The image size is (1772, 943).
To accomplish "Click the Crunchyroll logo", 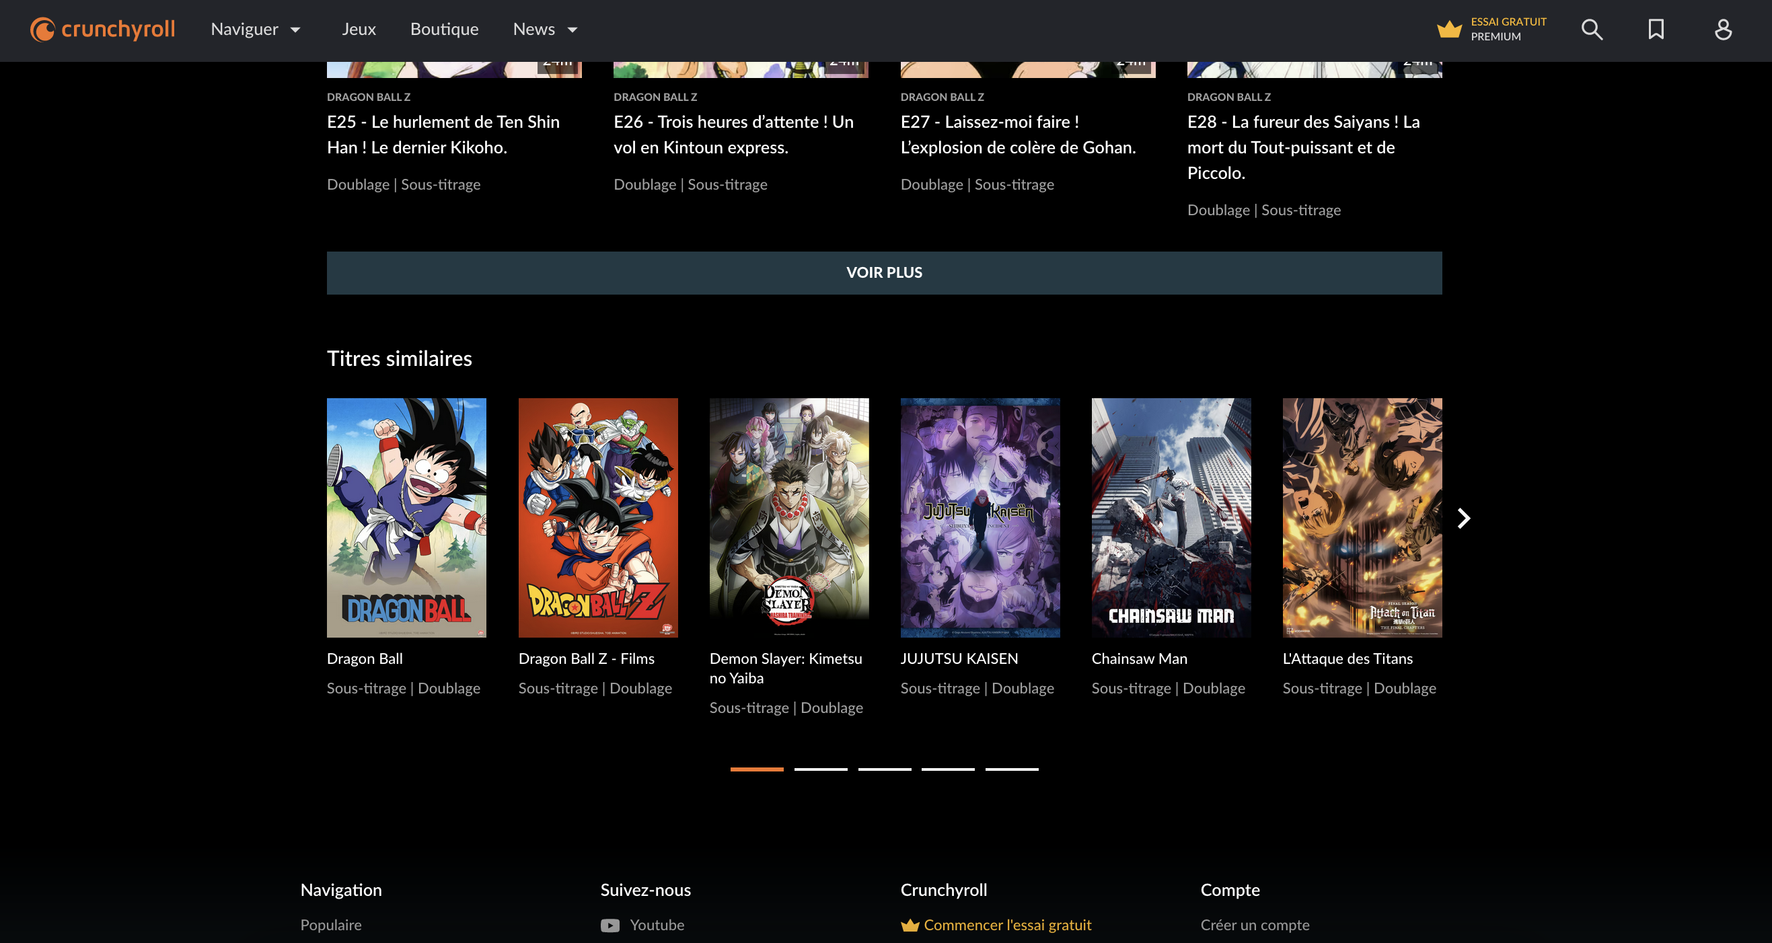I will click(101, 29).
